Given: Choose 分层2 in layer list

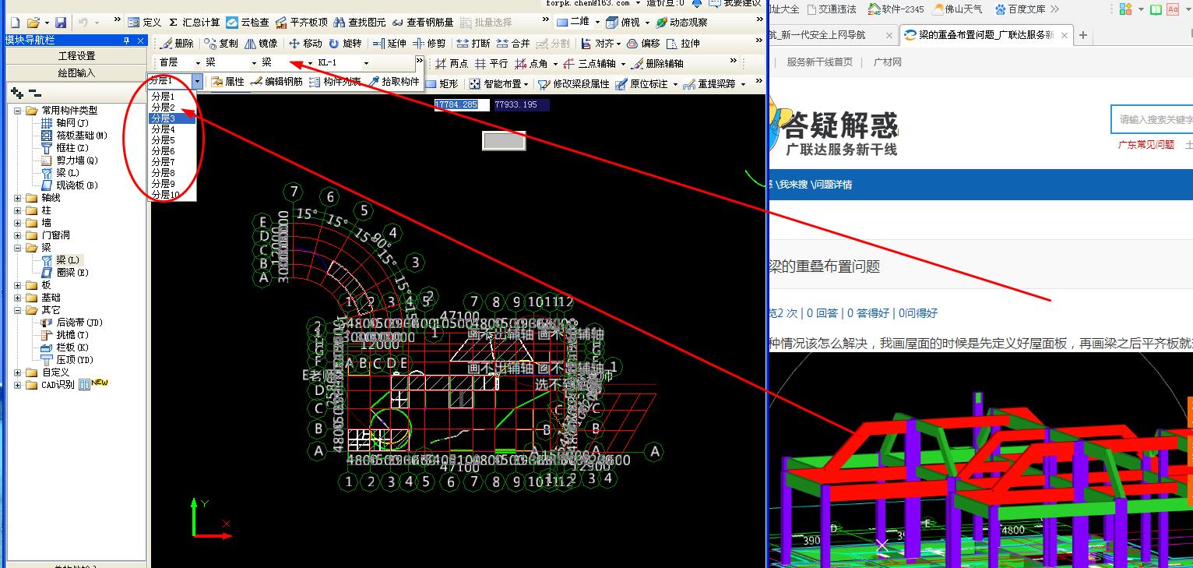Looking at the screenshot, I should point(163,108).
